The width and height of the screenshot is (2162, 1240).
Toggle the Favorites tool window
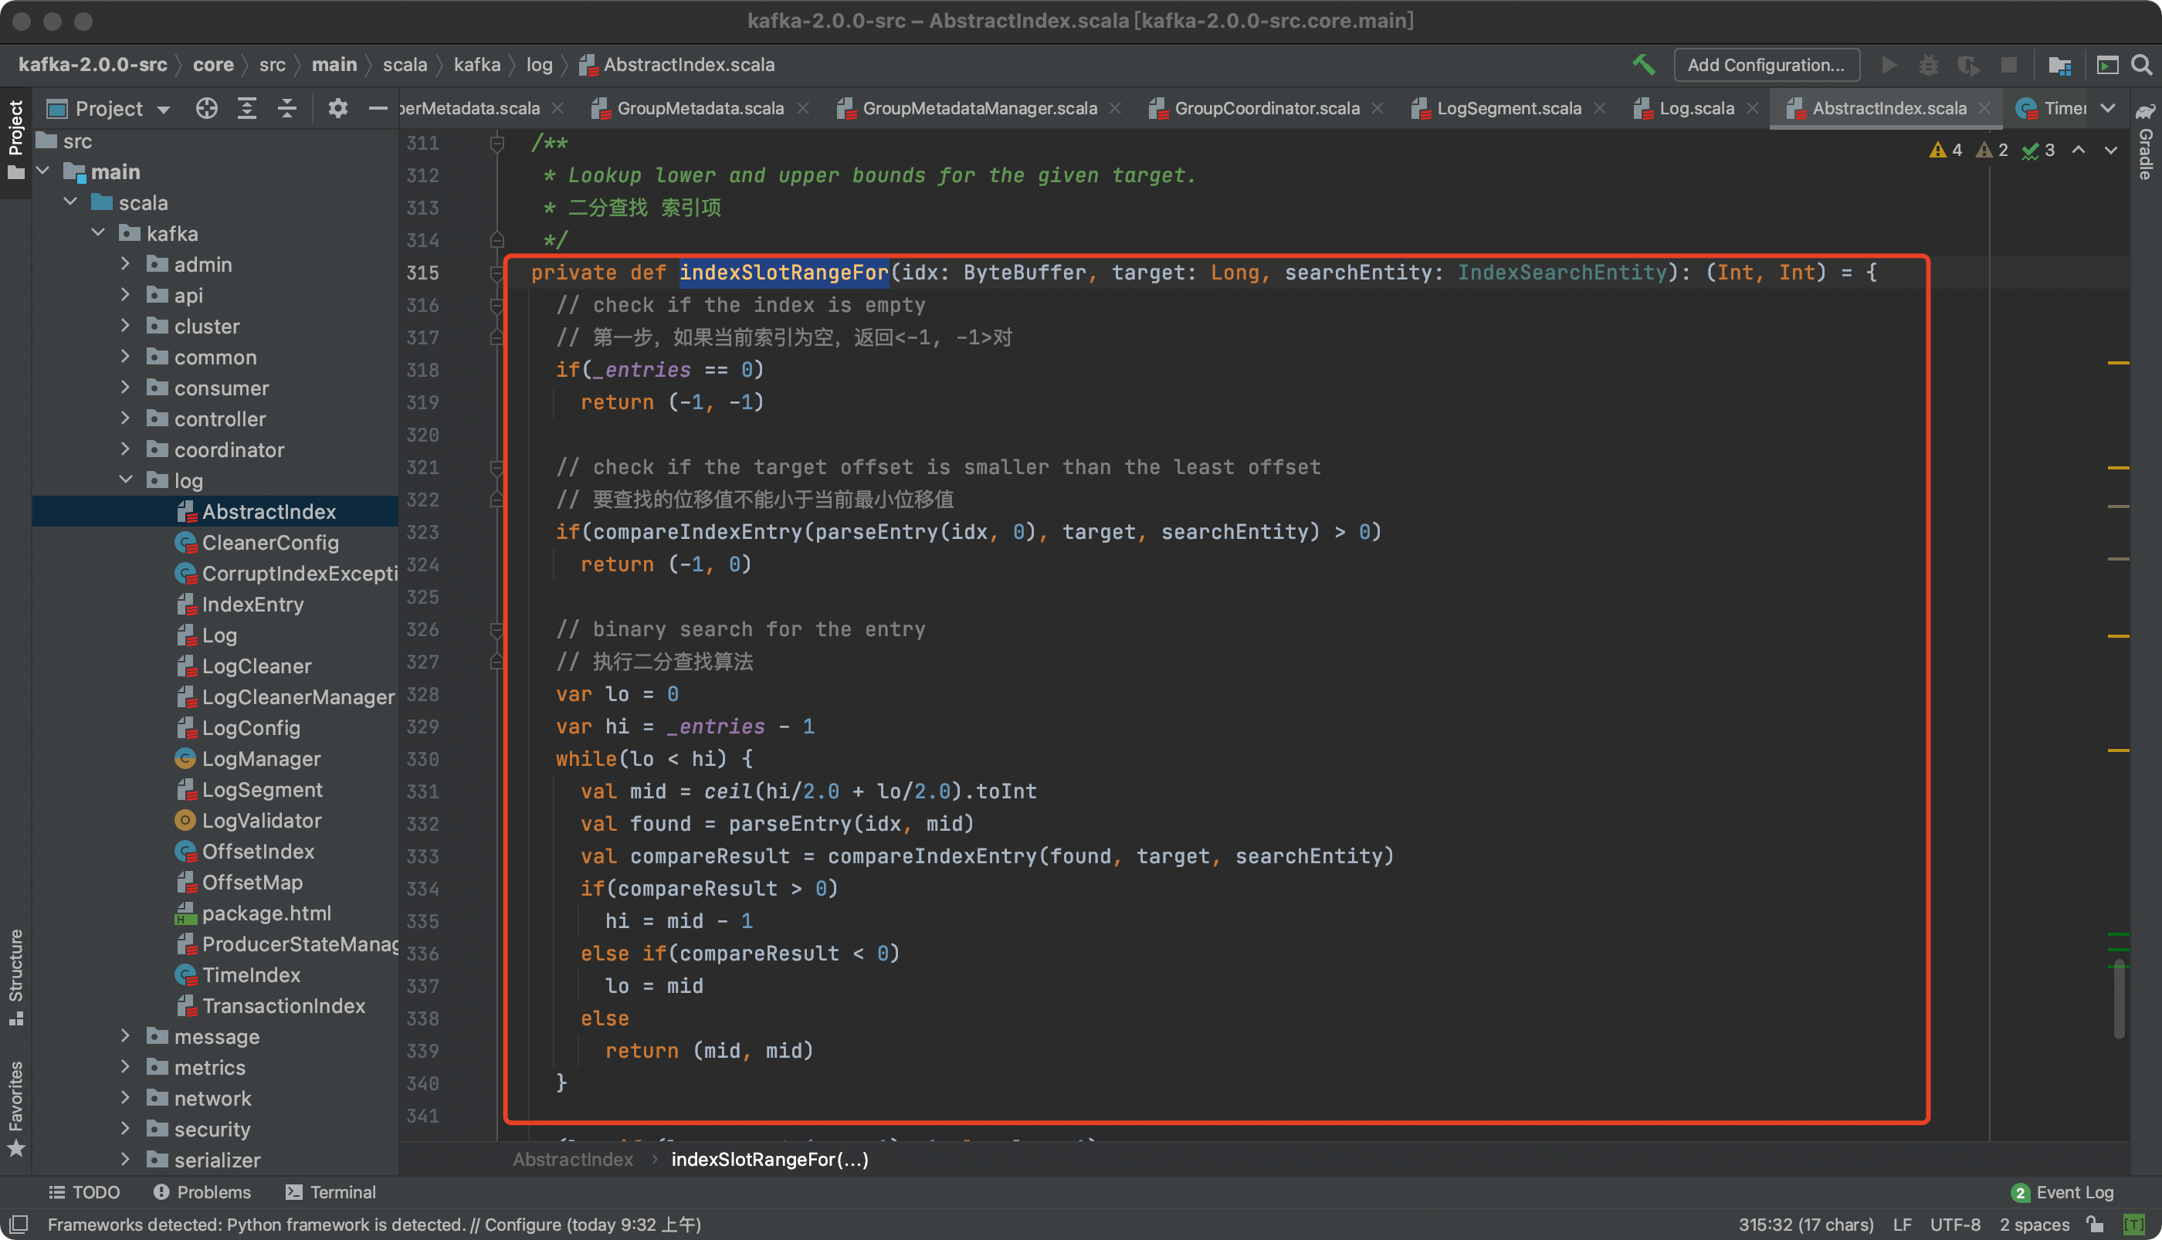pos(15,1107)
